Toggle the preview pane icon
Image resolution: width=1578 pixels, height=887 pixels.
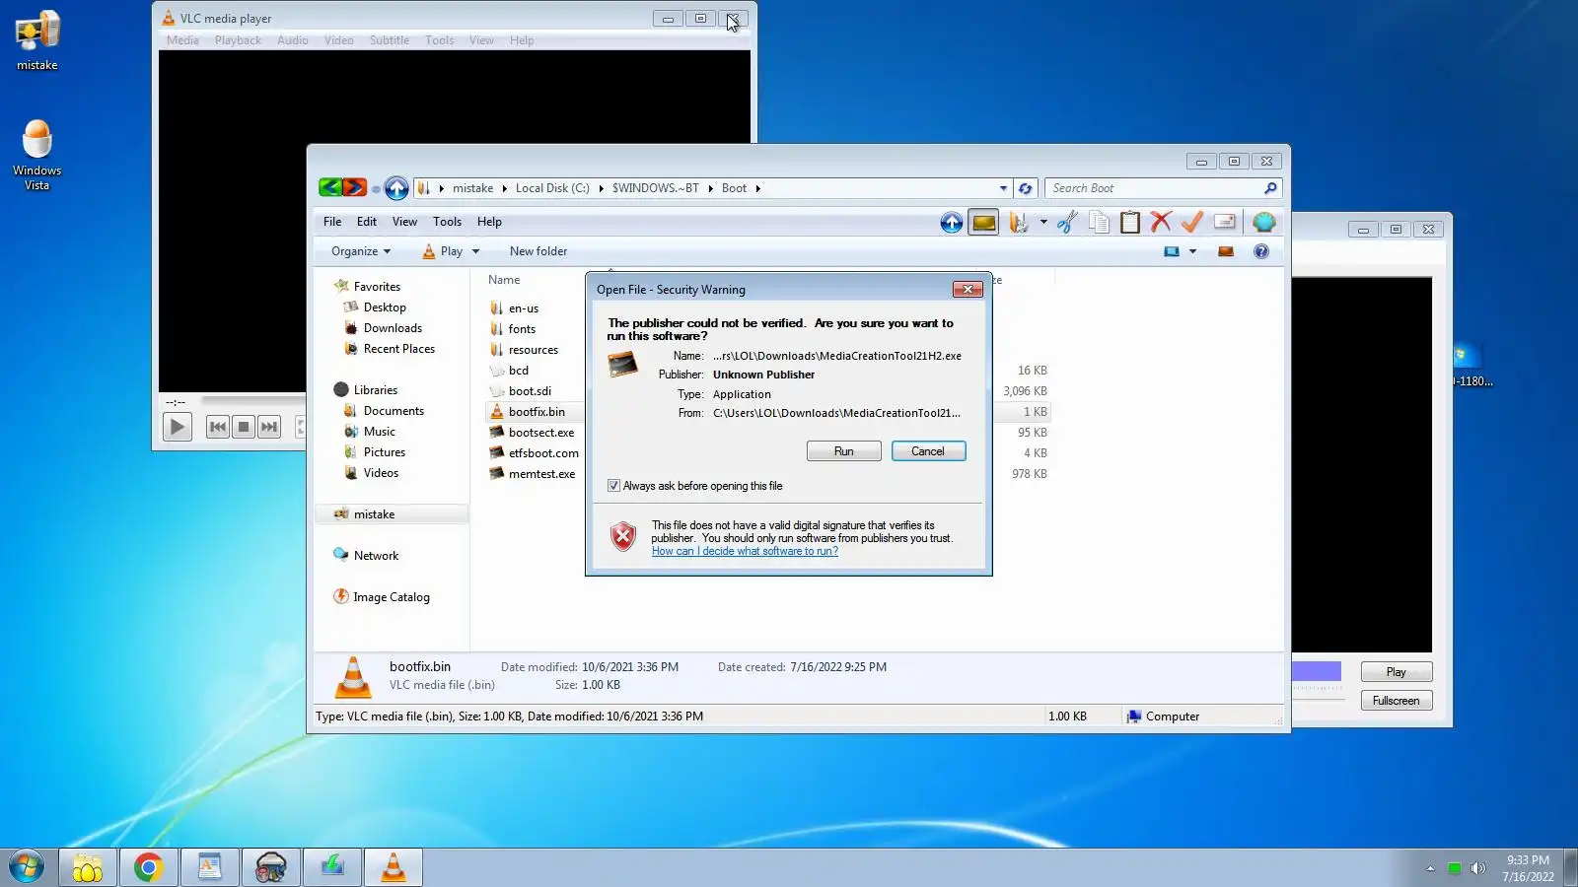(x=1226, y=251)
